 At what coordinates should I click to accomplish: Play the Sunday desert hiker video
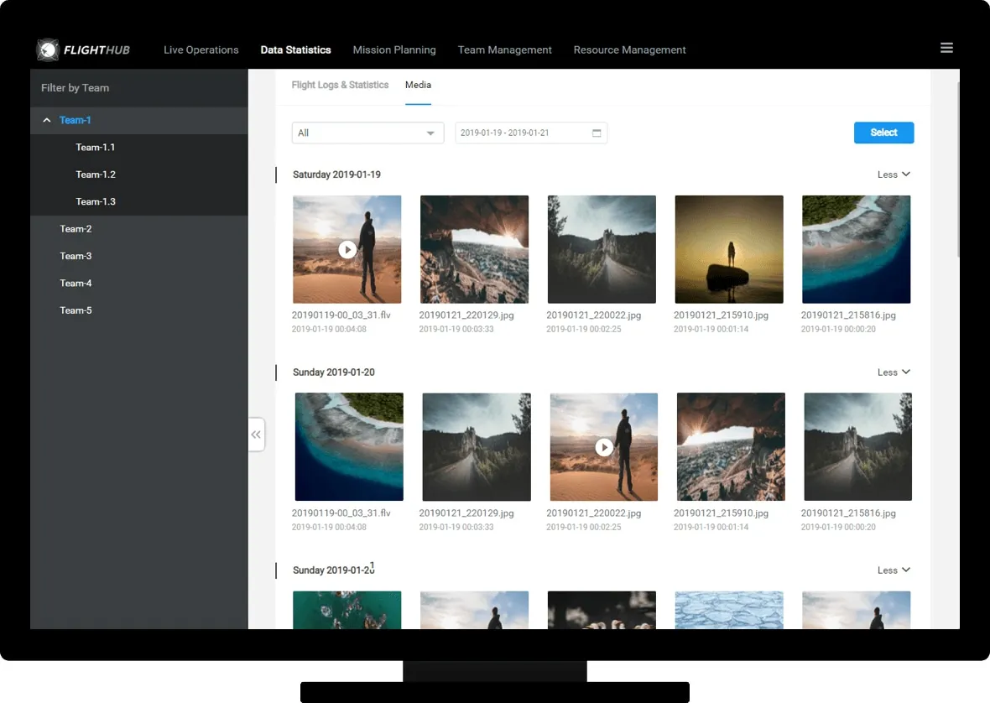603,447
